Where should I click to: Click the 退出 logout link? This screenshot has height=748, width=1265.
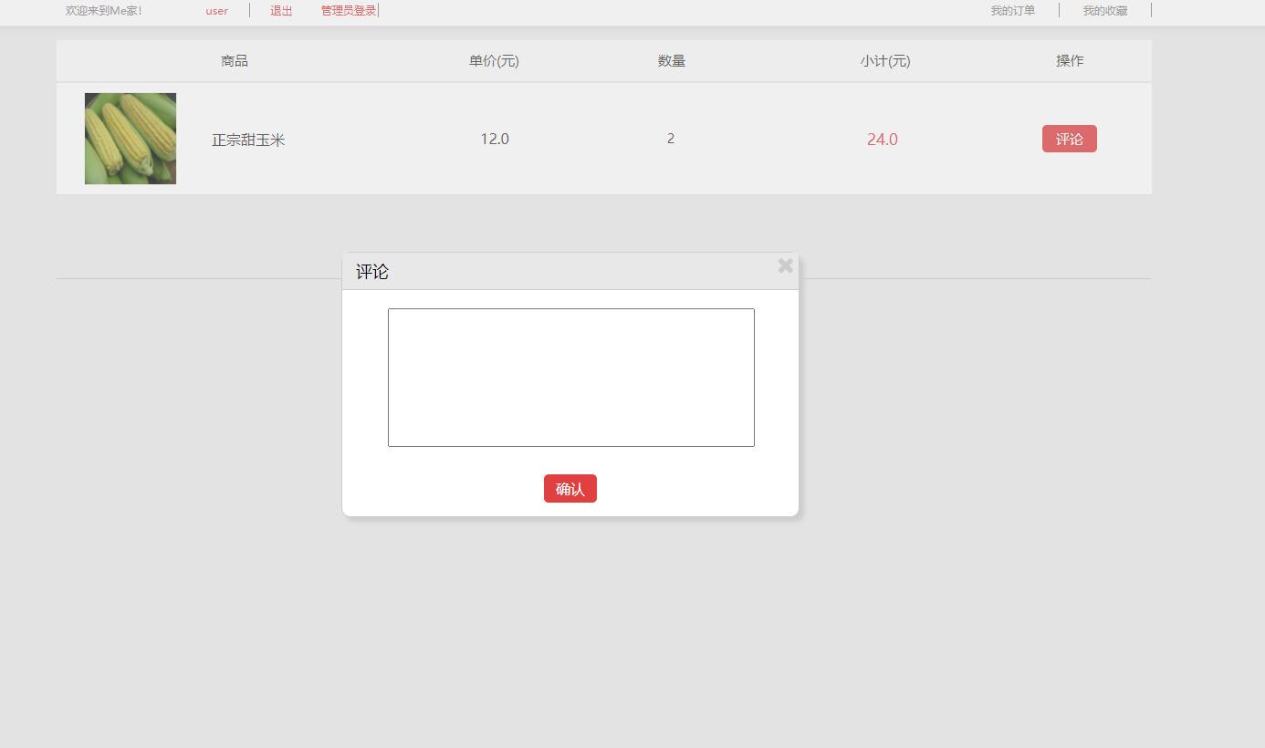point(280,10)
